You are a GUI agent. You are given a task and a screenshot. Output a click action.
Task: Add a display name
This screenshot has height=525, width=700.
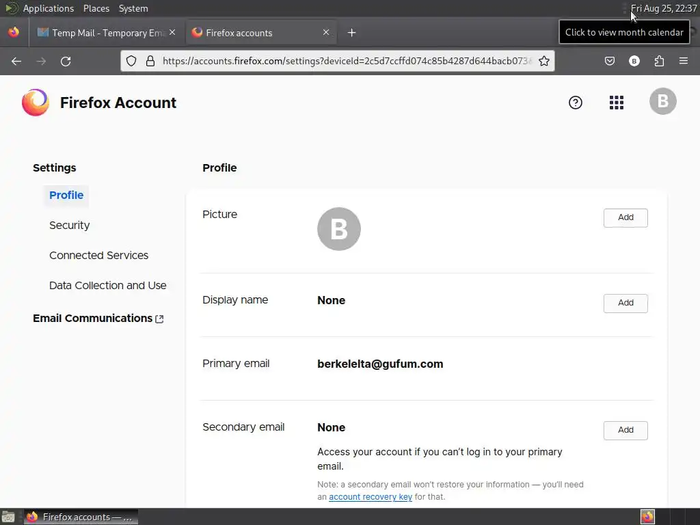coord(625,303)
